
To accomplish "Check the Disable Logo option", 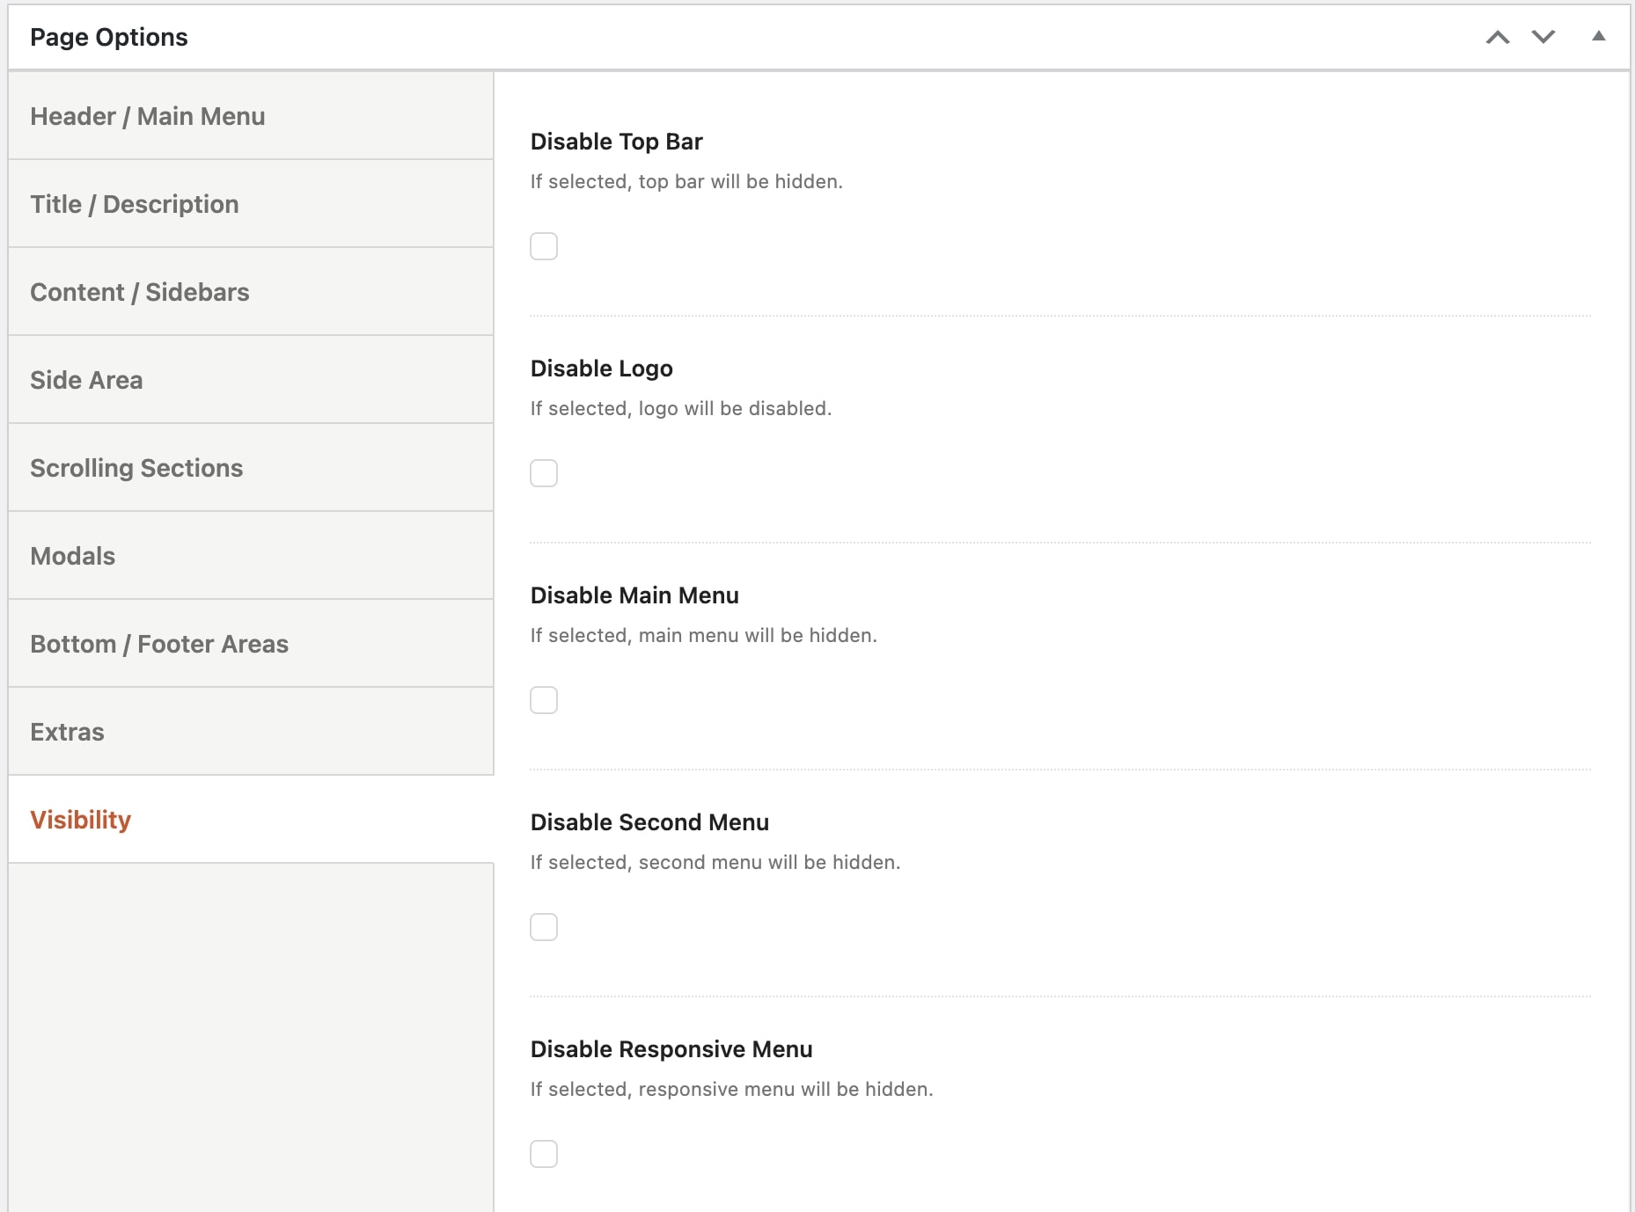I will coord(544,473).
